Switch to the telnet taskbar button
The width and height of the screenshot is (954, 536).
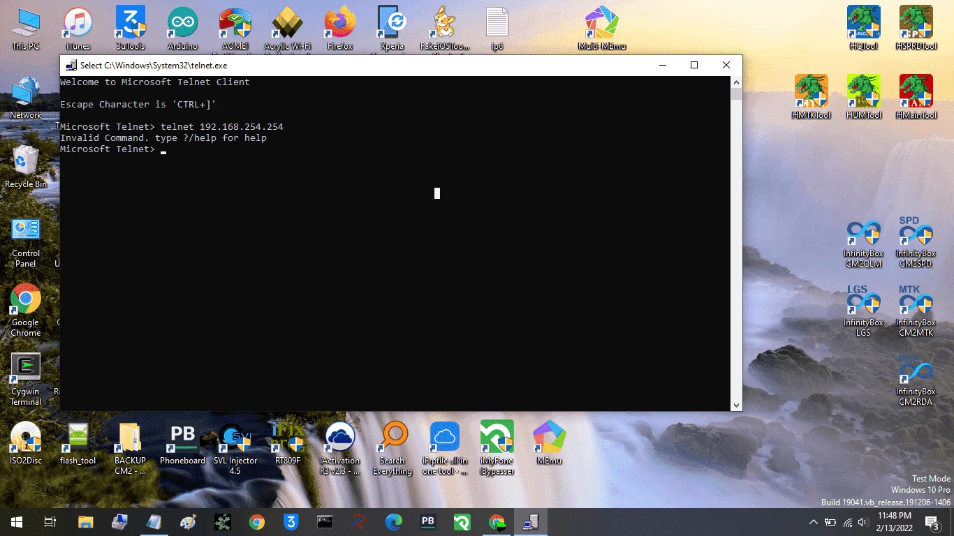coord(531,522)
